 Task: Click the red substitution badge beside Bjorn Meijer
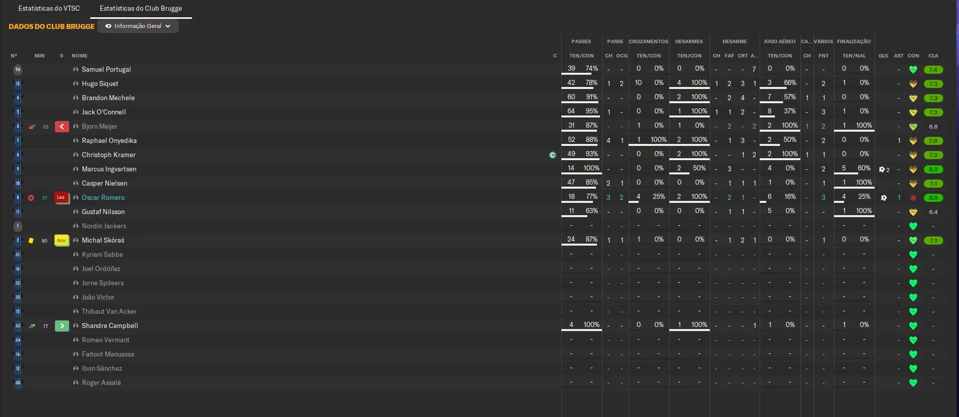pyautogui.click(x=62, y=127)
